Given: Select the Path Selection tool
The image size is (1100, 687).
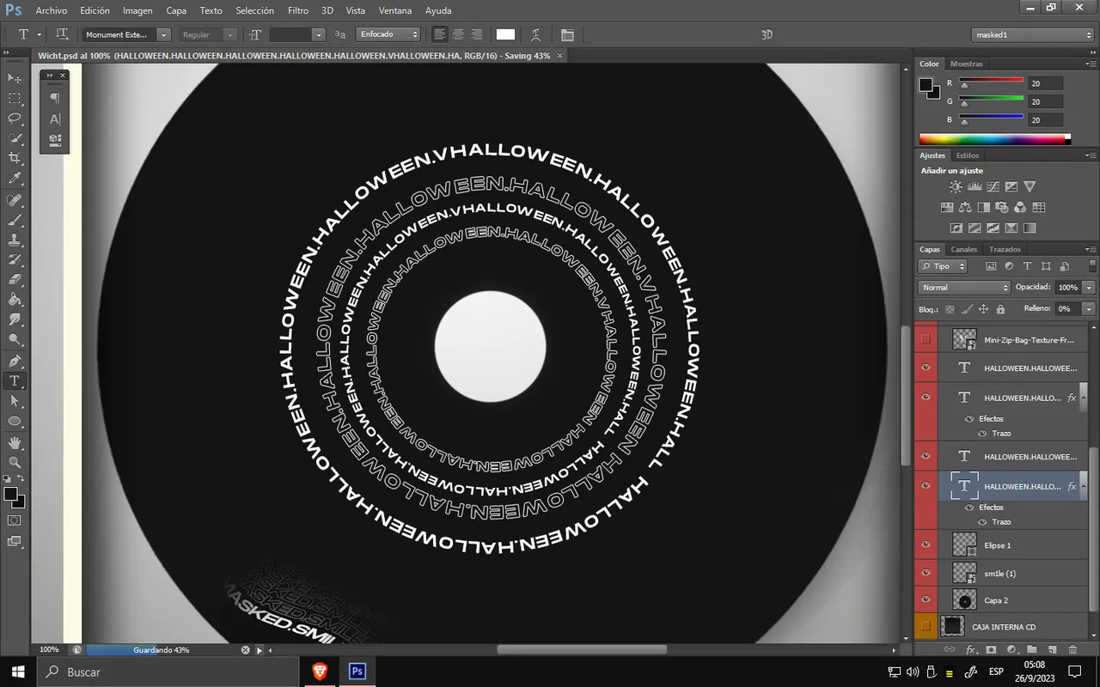Looking at the screenshot, I should tap(15, 401).
